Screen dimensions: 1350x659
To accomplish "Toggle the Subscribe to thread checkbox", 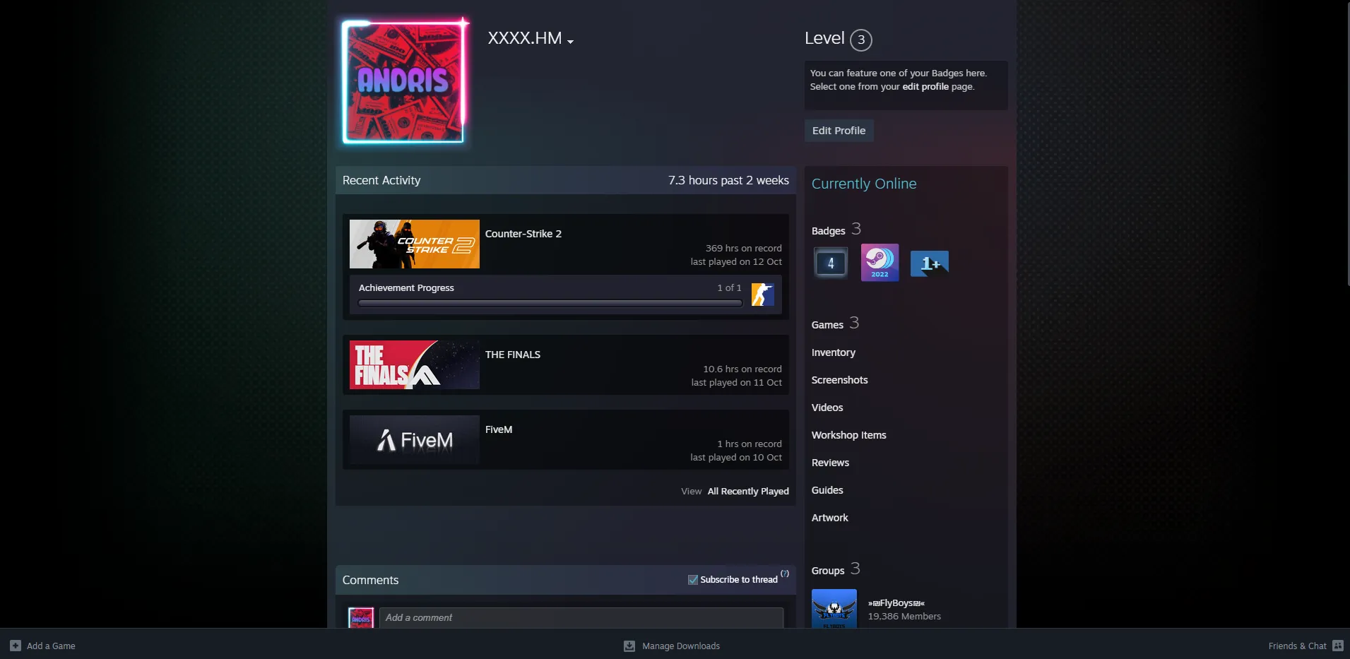I will pyautogui.click(x=693, y=580).
